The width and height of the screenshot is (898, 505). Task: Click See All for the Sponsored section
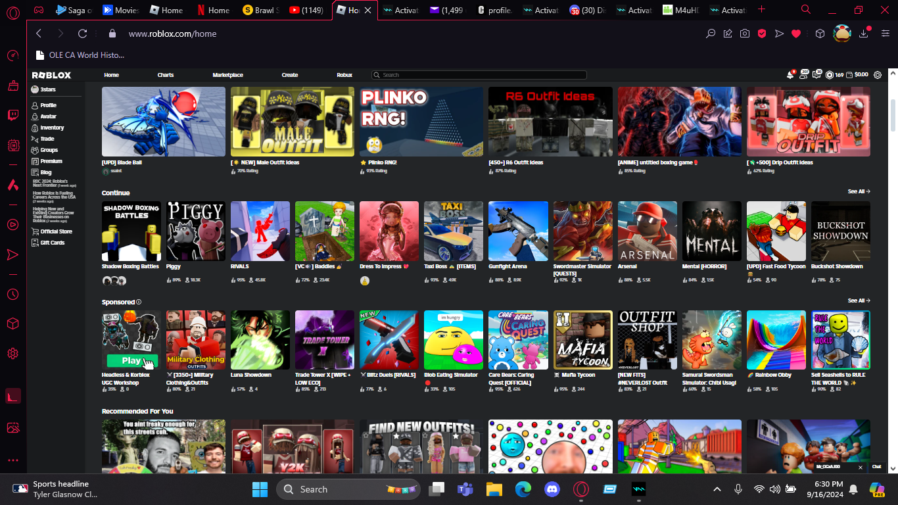(859, 301)
